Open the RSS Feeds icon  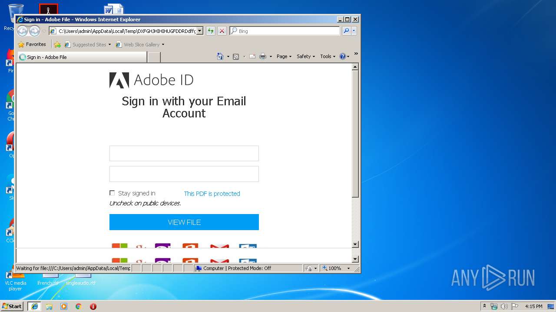[x=236, y=56]
